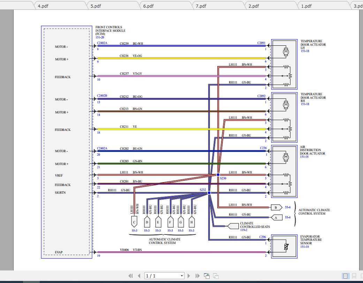
Task: Enable continuous scrolling page layout
Action: point(354,276)
